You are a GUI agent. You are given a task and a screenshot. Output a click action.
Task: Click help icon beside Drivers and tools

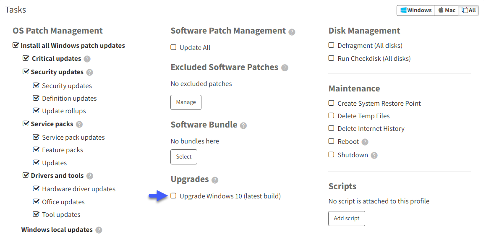click(89, 176)
